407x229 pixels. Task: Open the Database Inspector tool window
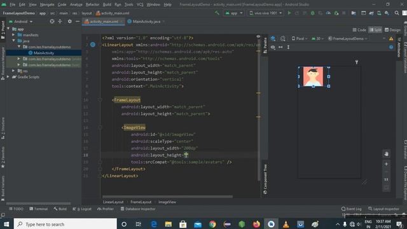(138, 209)
